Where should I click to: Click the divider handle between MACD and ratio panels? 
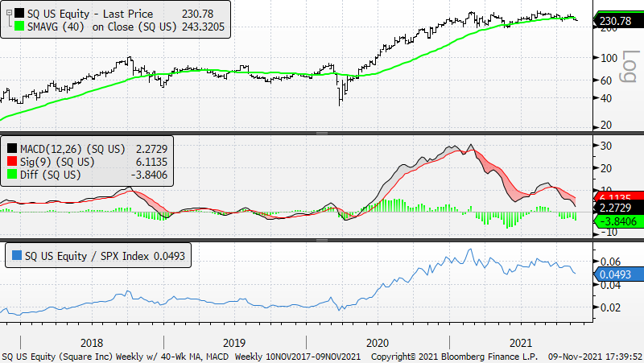322,240
